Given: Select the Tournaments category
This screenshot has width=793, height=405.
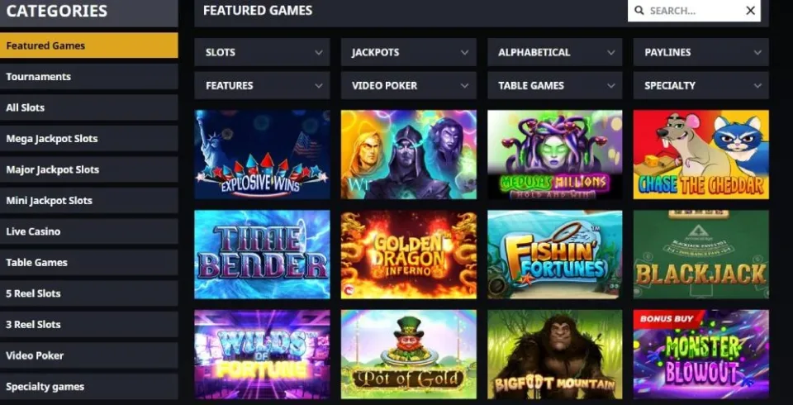Looking at the screenshot, I should point(89,76).
